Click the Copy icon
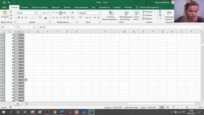This screenshot has width=204, height=115. [x=11, y=15]
